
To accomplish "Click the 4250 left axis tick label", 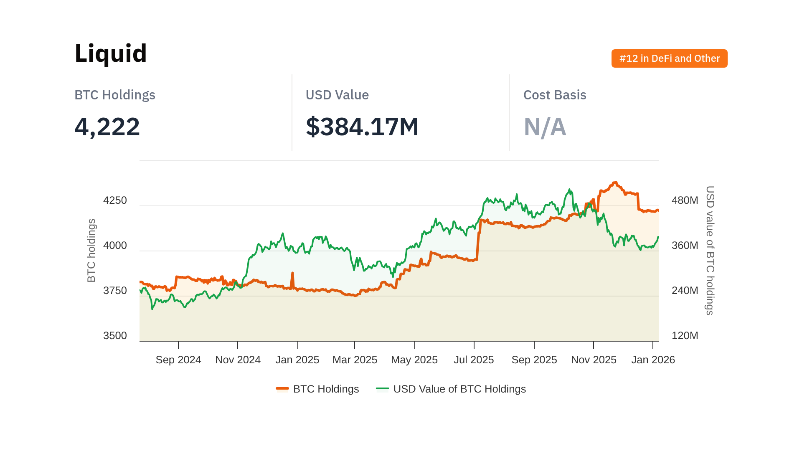I will point(115,200).
